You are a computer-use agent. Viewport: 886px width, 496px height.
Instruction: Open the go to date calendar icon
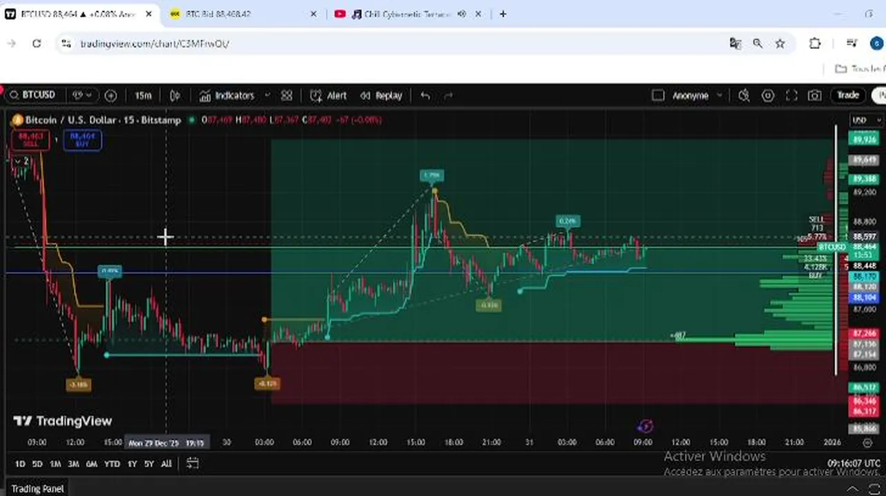pos(193,464)
